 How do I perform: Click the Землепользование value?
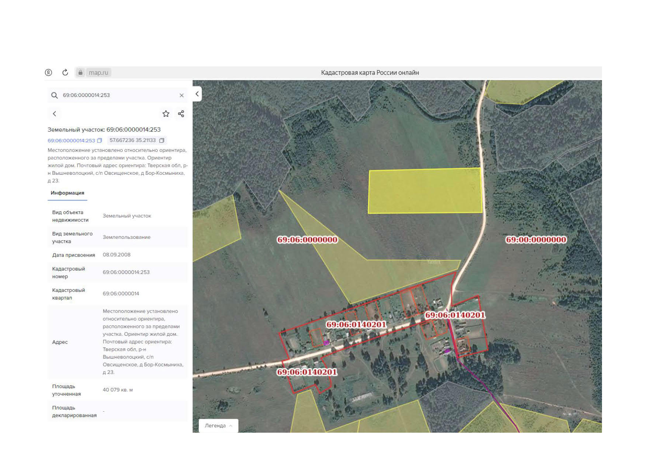coord(127,237)
